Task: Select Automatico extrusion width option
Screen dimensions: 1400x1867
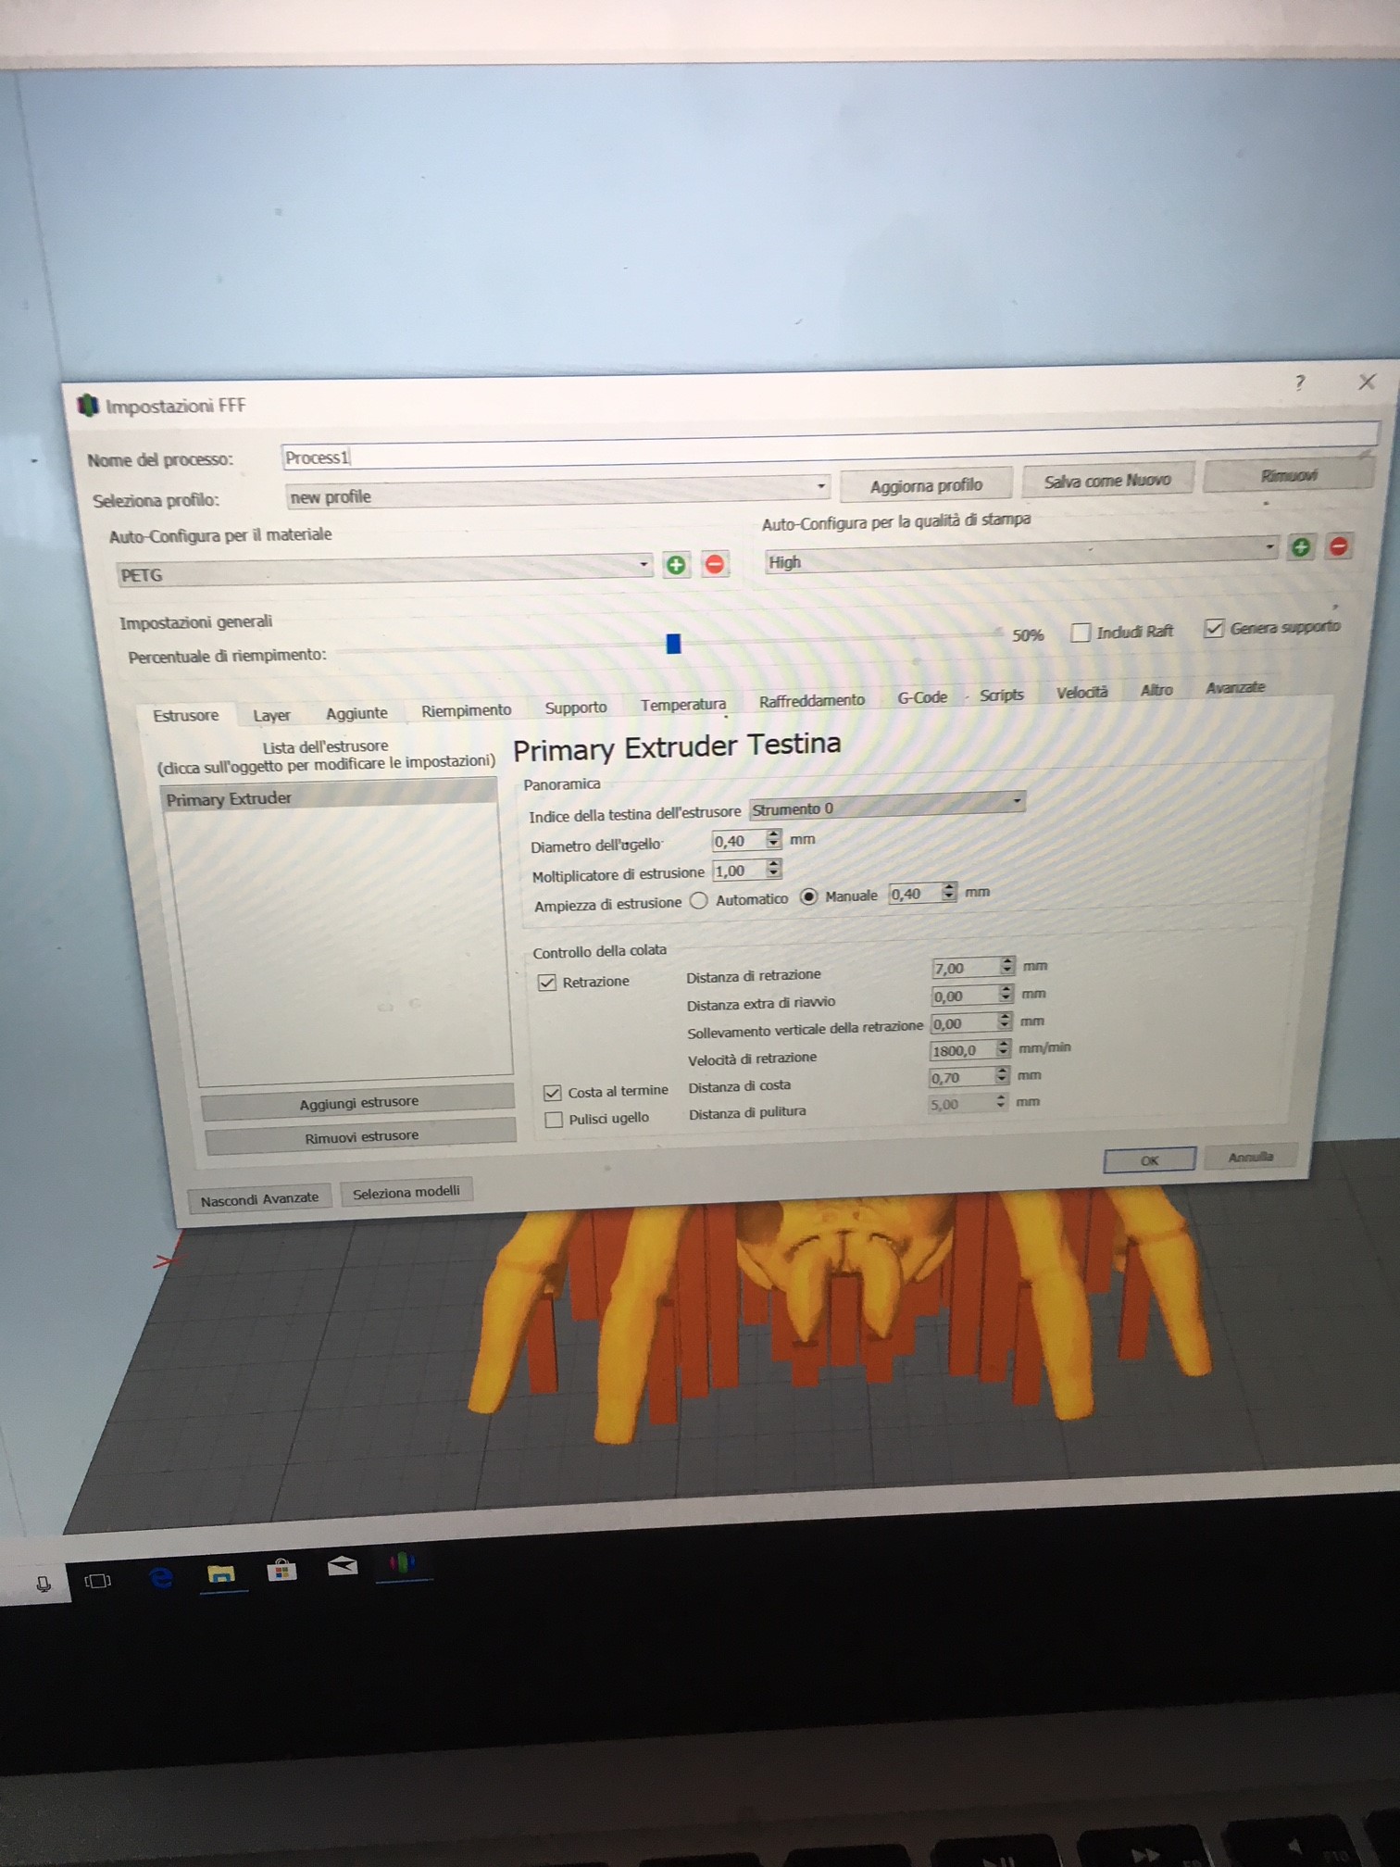Action: [x=699, y=900]
